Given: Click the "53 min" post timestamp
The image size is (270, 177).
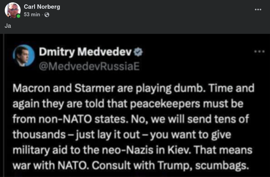Looking at the screenshot, I should pyautogui.click(x=31, y=15).
